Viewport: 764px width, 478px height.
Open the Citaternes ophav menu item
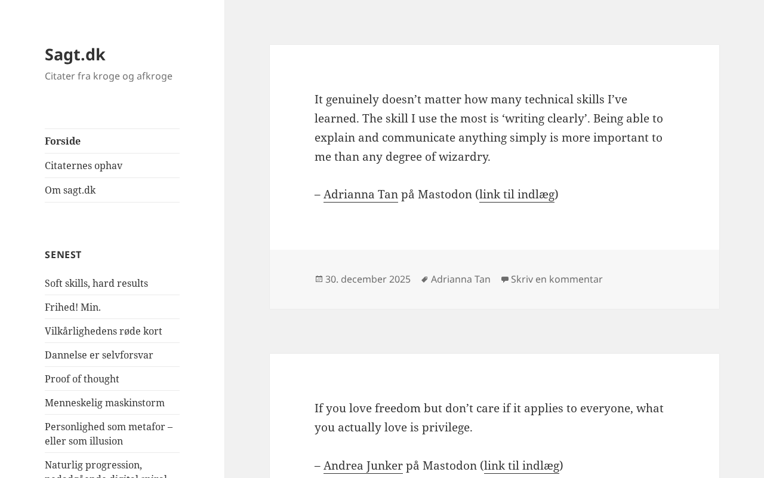tap(84, 166)
